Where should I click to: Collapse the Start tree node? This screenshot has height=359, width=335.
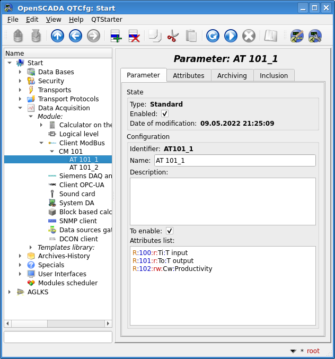pyautogui.click(x=10, y=63)
